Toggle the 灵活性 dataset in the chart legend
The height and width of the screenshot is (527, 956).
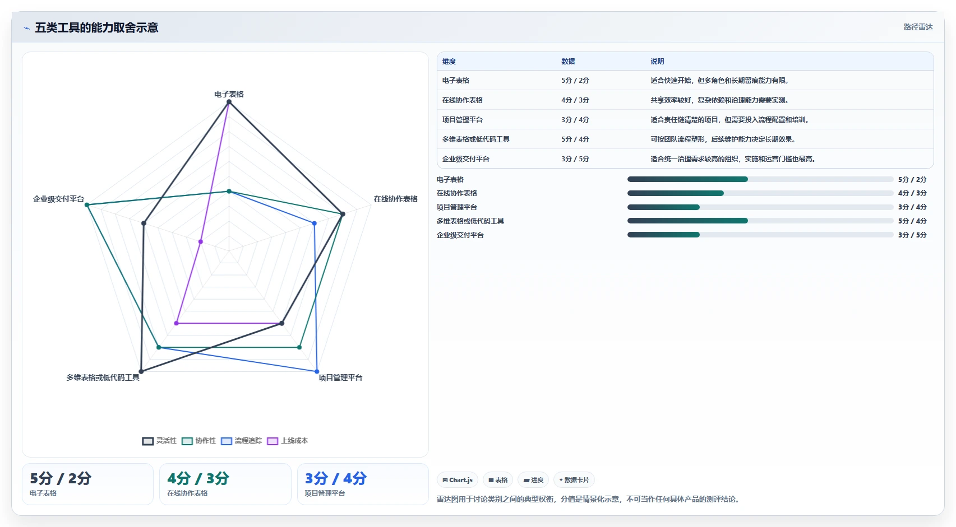[x=159, y=441]
